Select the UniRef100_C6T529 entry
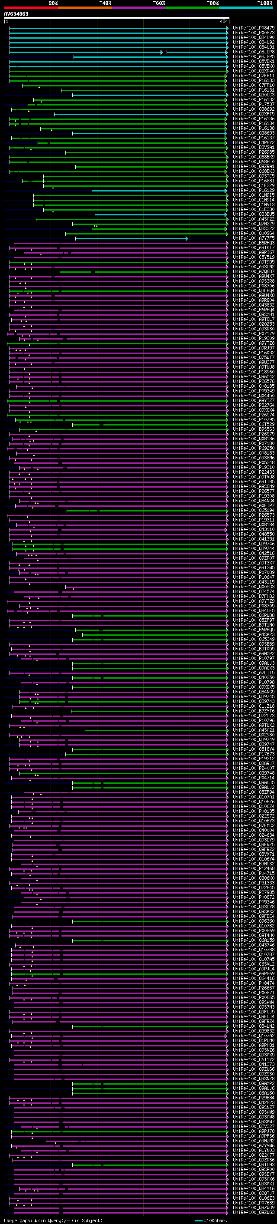The width and height of the screenshot is (277, 1224). 254,424
